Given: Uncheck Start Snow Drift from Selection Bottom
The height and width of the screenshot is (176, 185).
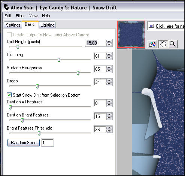Looking at the screenshot, I should (x=9, y=95).
